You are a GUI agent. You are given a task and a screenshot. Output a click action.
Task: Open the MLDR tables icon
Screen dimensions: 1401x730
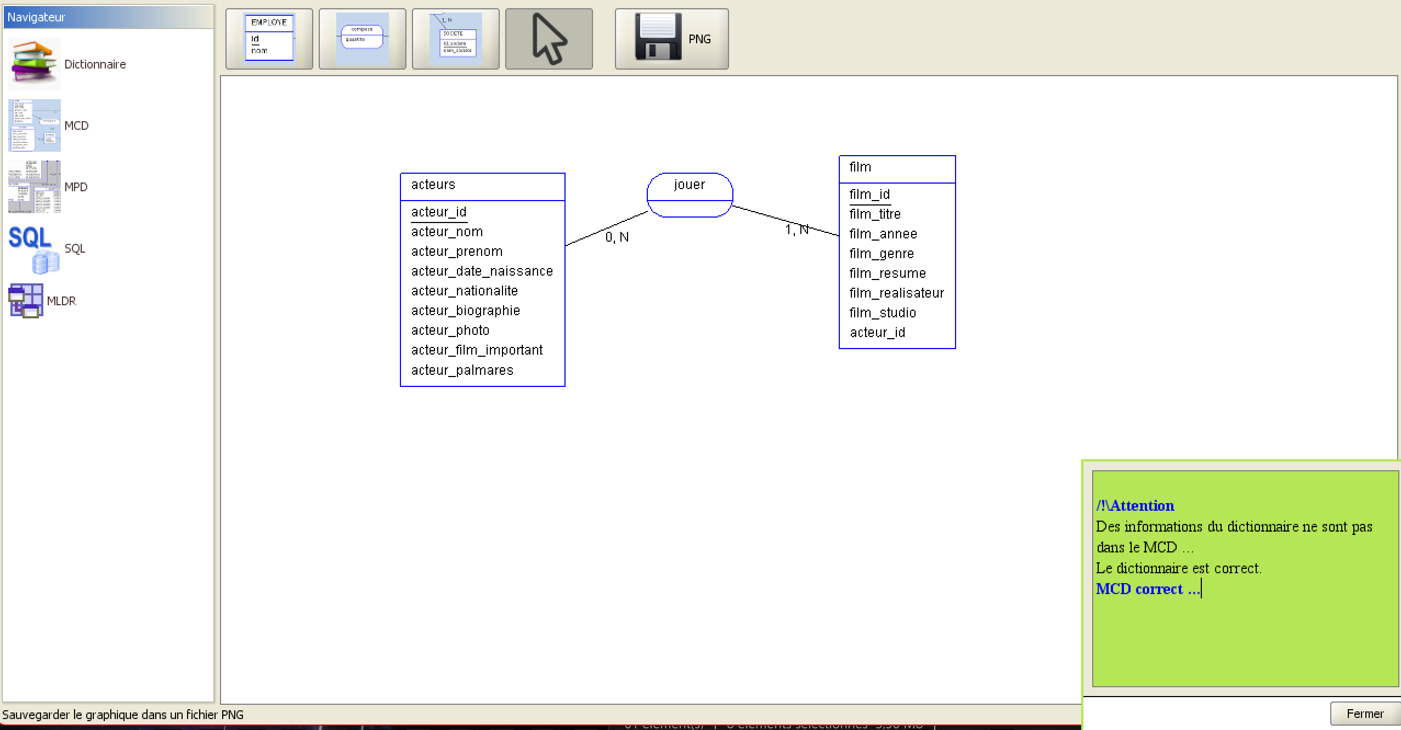pos(26,301)
